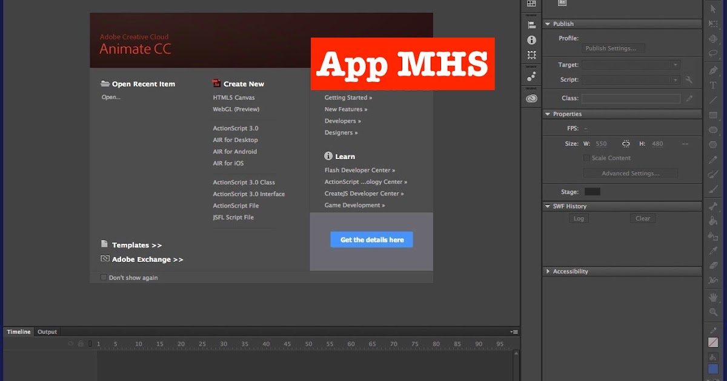
Task: Click the edit class pencil icon
Action: (689, 98)
